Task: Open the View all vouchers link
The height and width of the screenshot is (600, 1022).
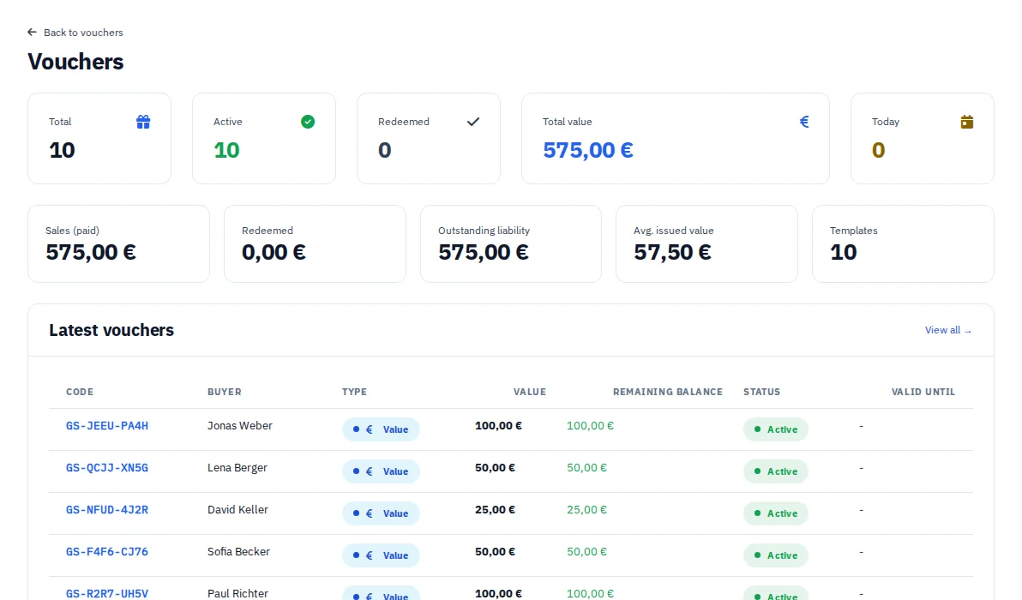Action: (948, 330)
